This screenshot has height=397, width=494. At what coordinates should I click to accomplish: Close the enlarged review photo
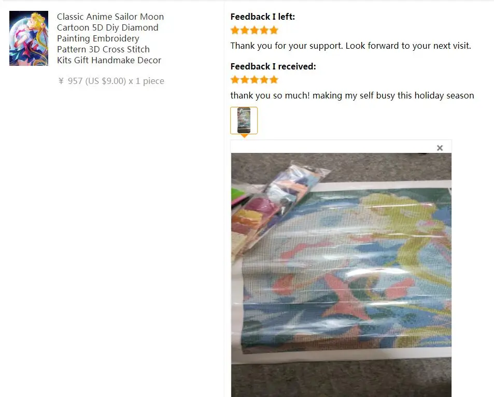440,148
